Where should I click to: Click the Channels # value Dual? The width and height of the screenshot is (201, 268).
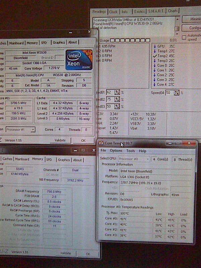(75, 170)
